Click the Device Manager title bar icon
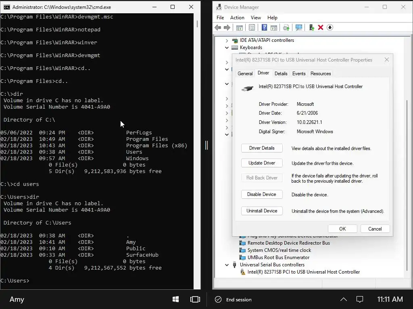Screen dimensions: 413x309 tap(219, 7)
